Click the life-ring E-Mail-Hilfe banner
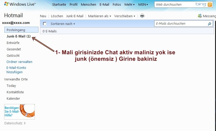 pos(19,112)
